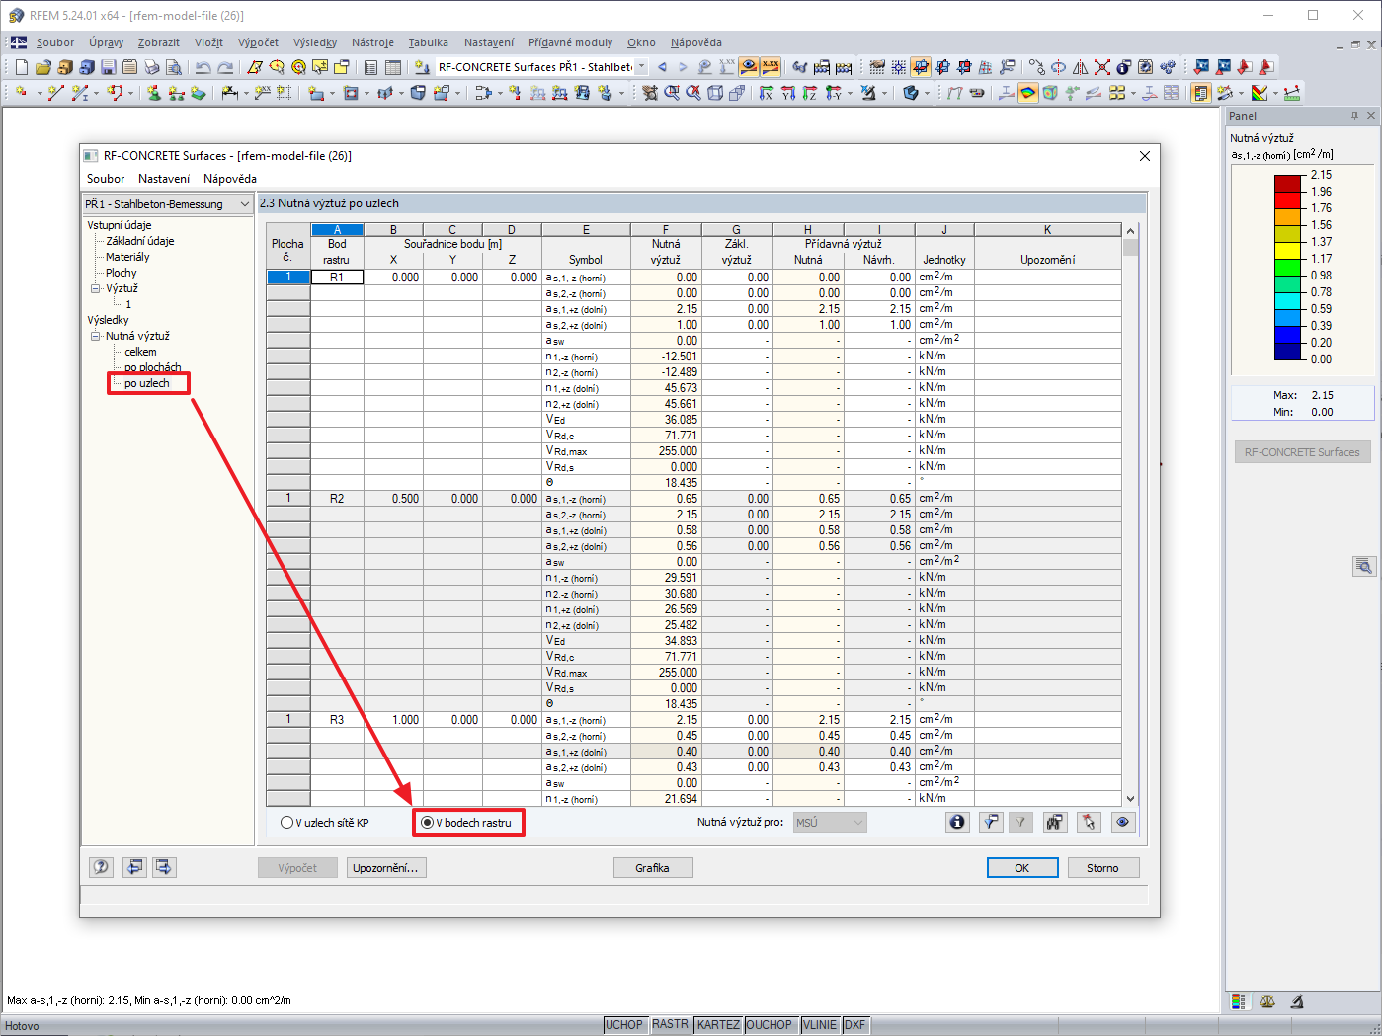Click the dark red 2.15 legend color
1382x1036 pixels.
(x=1288, y=183)
